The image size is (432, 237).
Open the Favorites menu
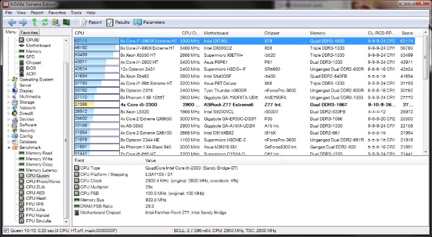[57, 12]
